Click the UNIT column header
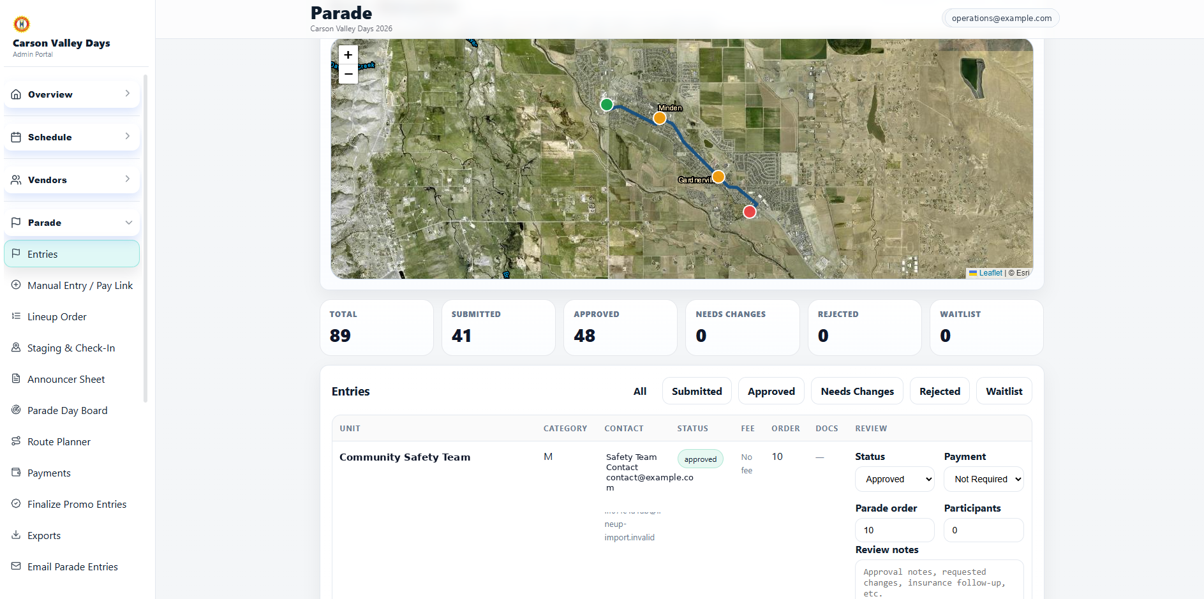Viewport: 1204px width, 599px height. click(350, 429)
